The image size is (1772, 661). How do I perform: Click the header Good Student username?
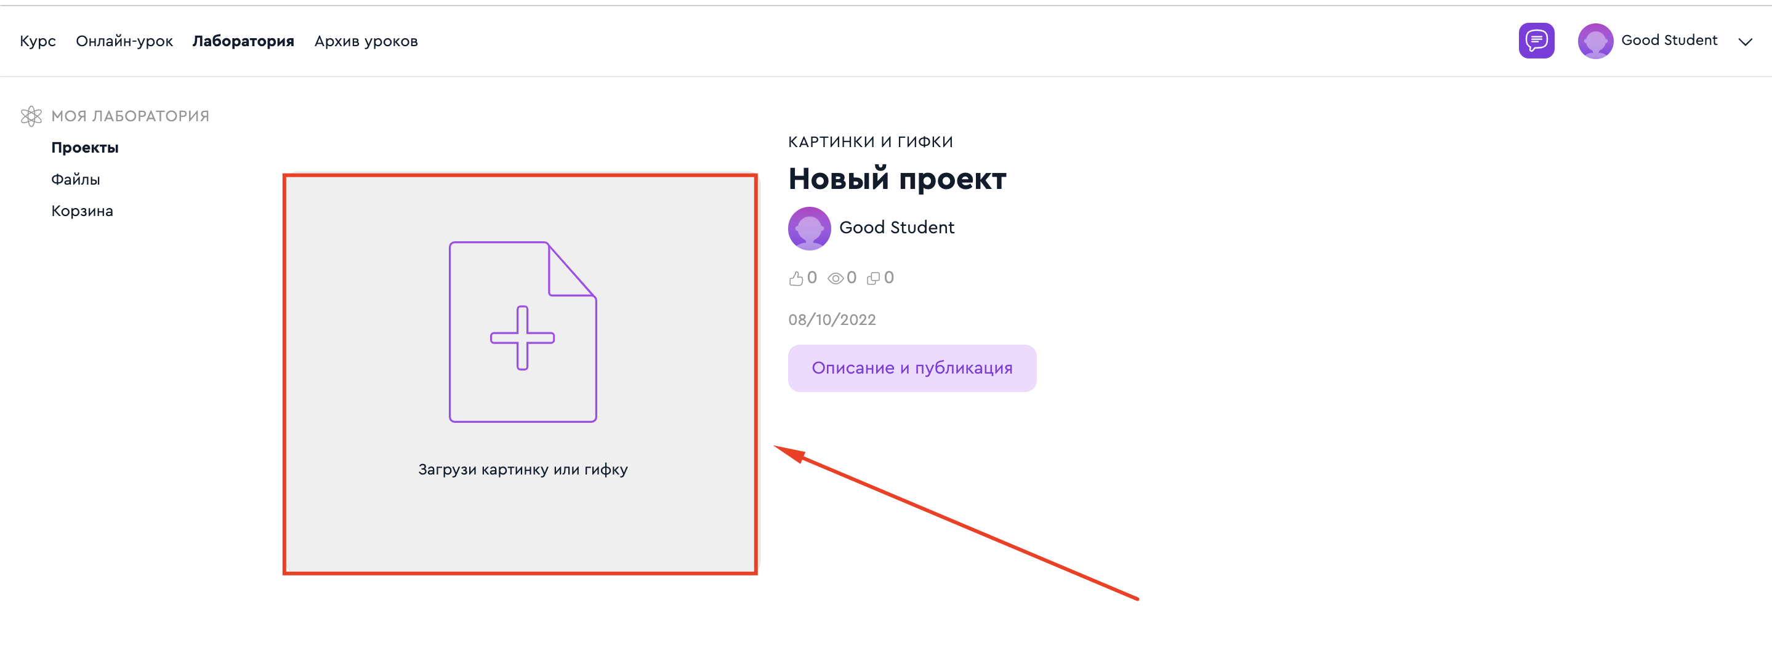[x=1669, y=41]
